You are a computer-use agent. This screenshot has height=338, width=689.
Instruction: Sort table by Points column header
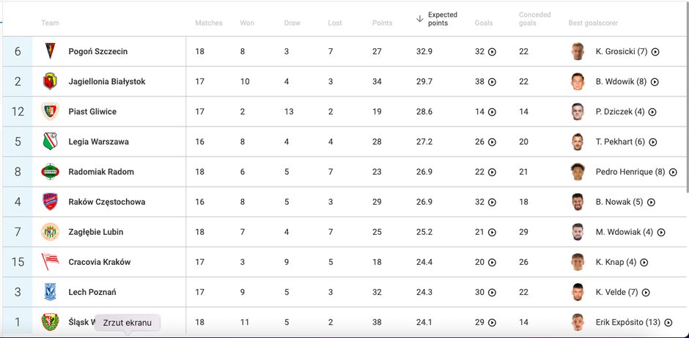pyautogui.click(x=383, y=23)
